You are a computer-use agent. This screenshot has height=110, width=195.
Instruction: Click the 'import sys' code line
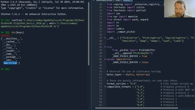click(x=113, y=13)
